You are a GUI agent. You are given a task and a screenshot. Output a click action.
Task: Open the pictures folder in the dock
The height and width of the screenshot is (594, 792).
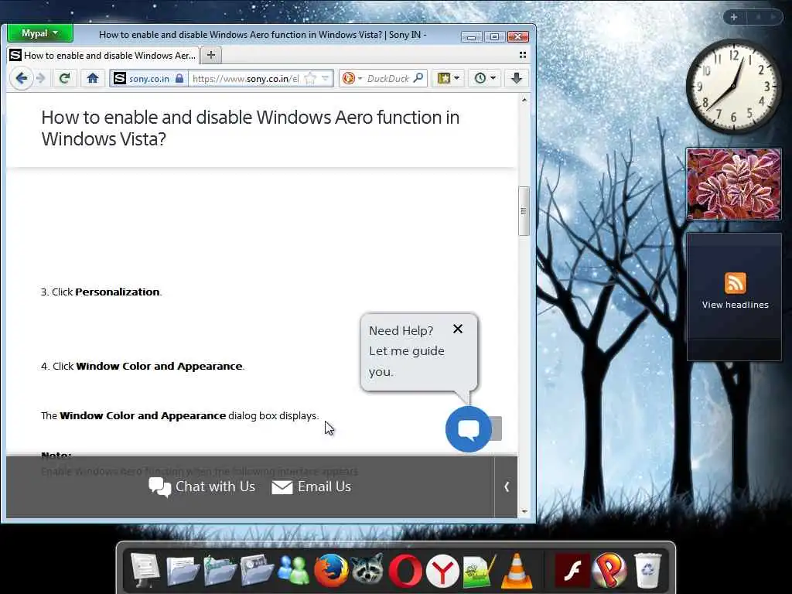click(257, 571)
